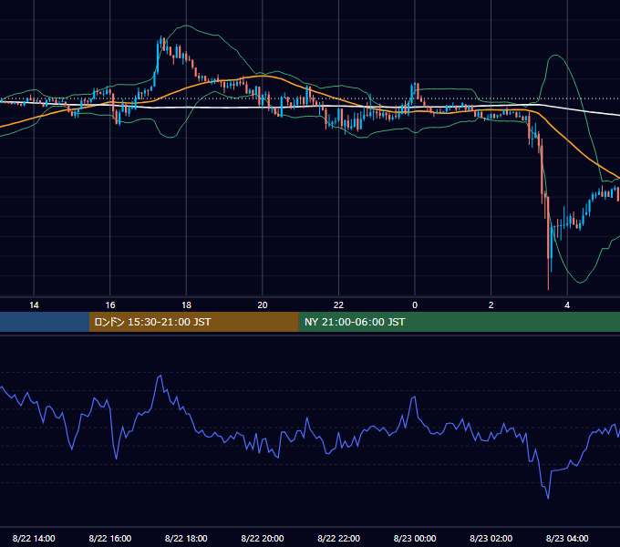Click the 0 hour axis label
This screenshot has width=620, height=547.
tap(415, 305)
